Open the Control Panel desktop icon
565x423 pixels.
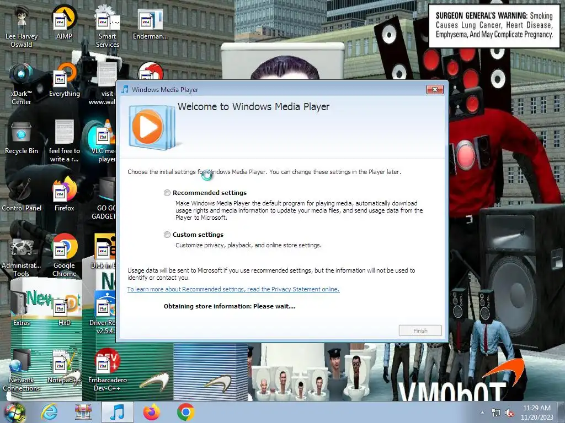click(22, 195)
